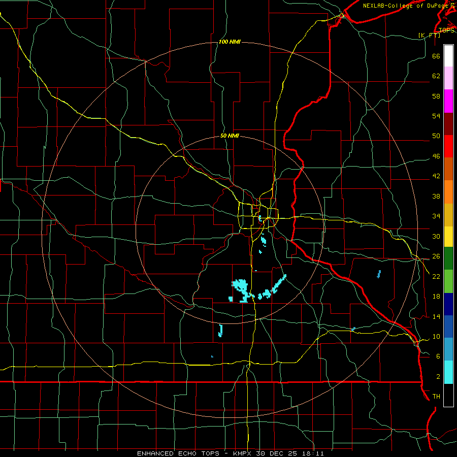
Task: Click the "TH" threshold label
Action: click(x=436, y=396)
